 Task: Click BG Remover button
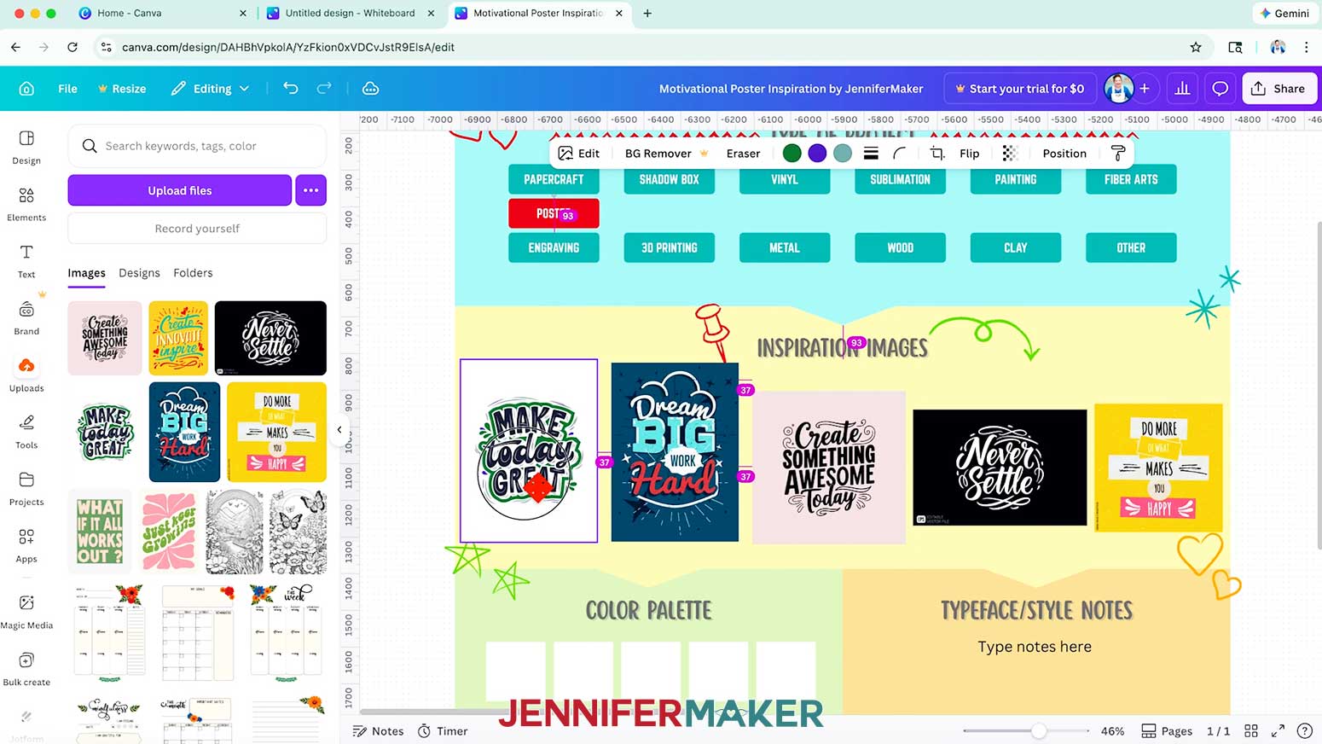click(666, 154)
